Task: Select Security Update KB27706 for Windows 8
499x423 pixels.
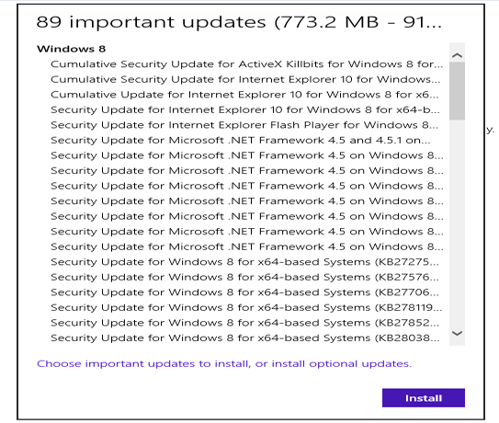Action: coord(244,292)
